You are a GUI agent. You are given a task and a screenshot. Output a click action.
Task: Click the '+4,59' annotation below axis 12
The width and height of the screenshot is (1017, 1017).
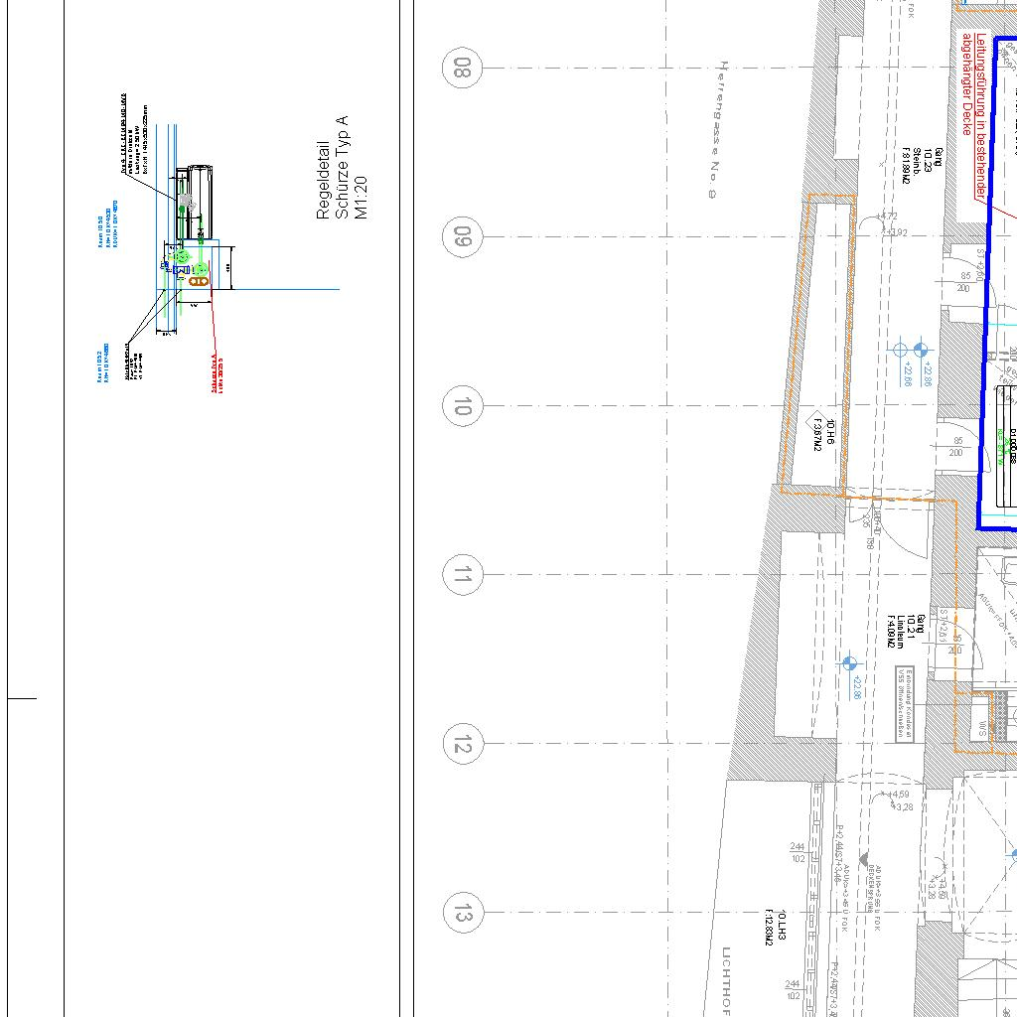(x=898, y=794)
